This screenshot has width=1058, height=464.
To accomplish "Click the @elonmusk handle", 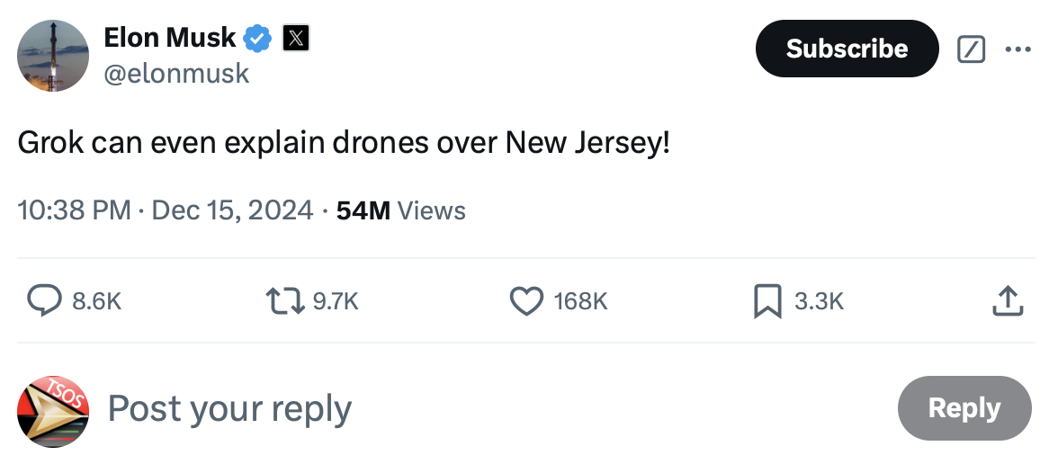I will [x=176, y=73].
